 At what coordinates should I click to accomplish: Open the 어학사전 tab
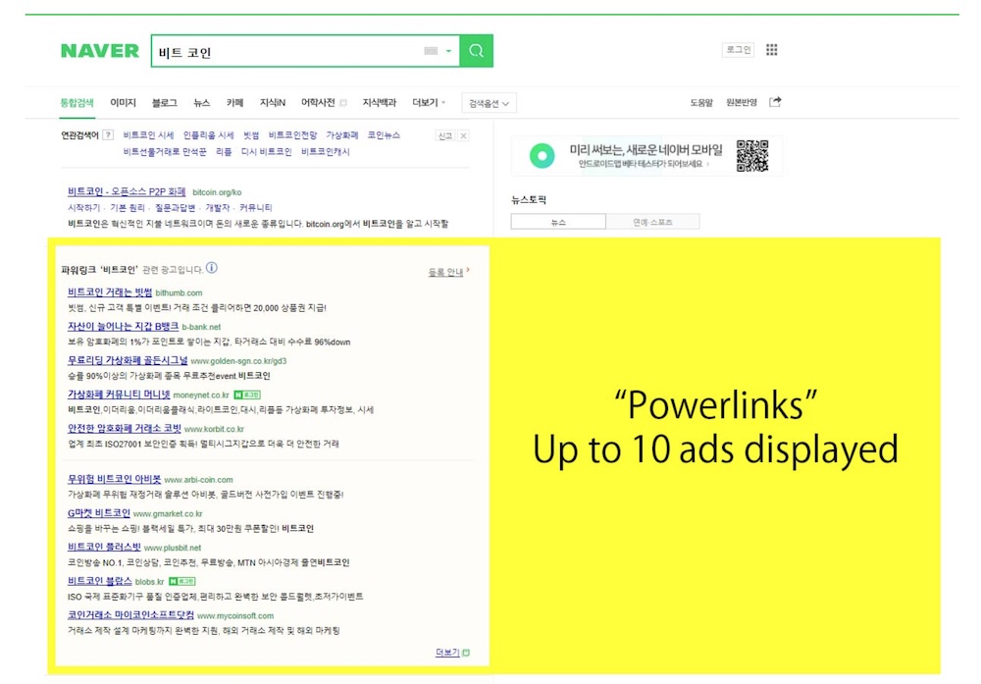318,103
